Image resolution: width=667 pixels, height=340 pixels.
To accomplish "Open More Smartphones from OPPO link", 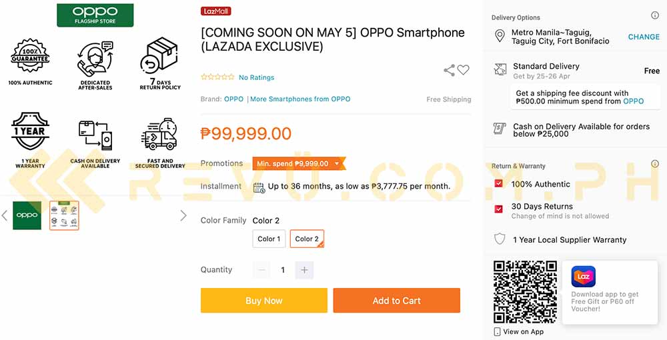I will click(300, 99).
